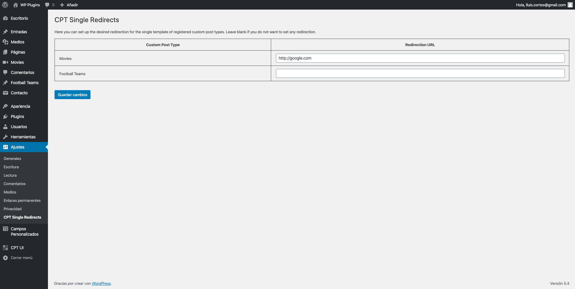
Task: Open the comments bubble icon in admin bar
Action: tap(47, 5)
